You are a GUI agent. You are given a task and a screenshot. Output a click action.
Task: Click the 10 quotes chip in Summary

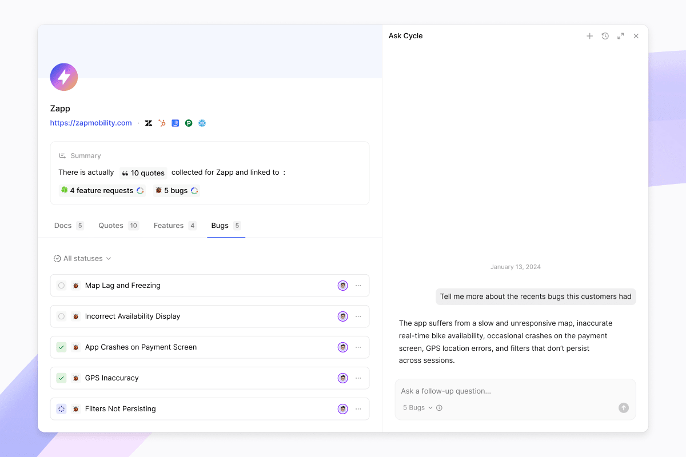click(143, 173)
